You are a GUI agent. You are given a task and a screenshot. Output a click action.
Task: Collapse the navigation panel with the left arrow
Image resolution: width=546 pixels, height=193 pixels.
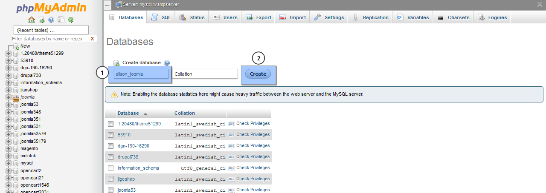107,5
